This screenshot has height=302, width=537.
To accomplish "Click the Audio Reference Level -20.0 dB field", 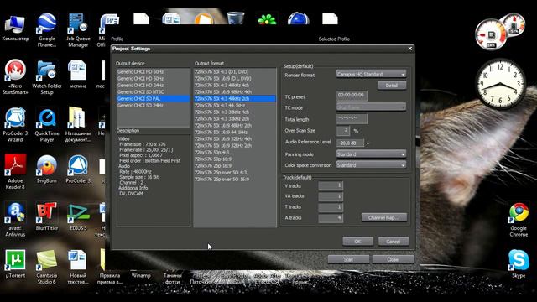I will pyautogui.click(x=351, y=143).
